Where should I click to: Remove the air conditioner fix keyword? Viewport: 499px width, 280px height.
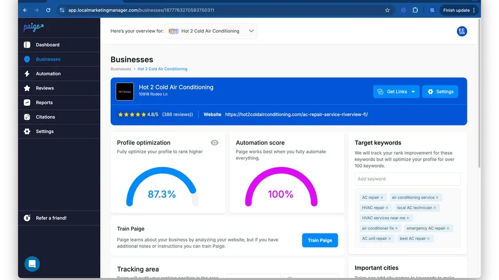coord(397,228)
